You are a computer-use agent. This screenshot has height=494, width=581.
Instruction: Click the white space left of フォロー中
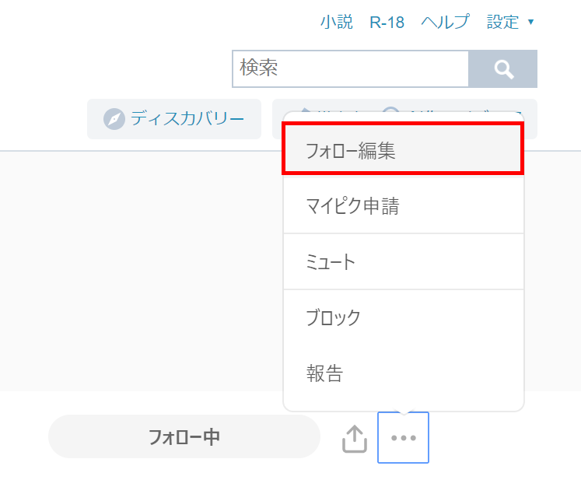pyautogui.click(x=23, y=437)
